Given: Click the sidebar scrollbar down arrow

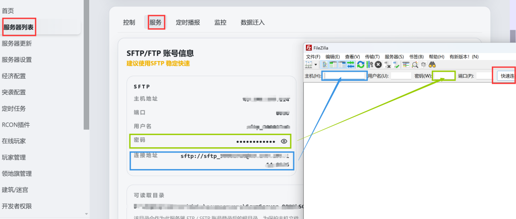Looking at the screenshot, I should (x=87, y=214).
